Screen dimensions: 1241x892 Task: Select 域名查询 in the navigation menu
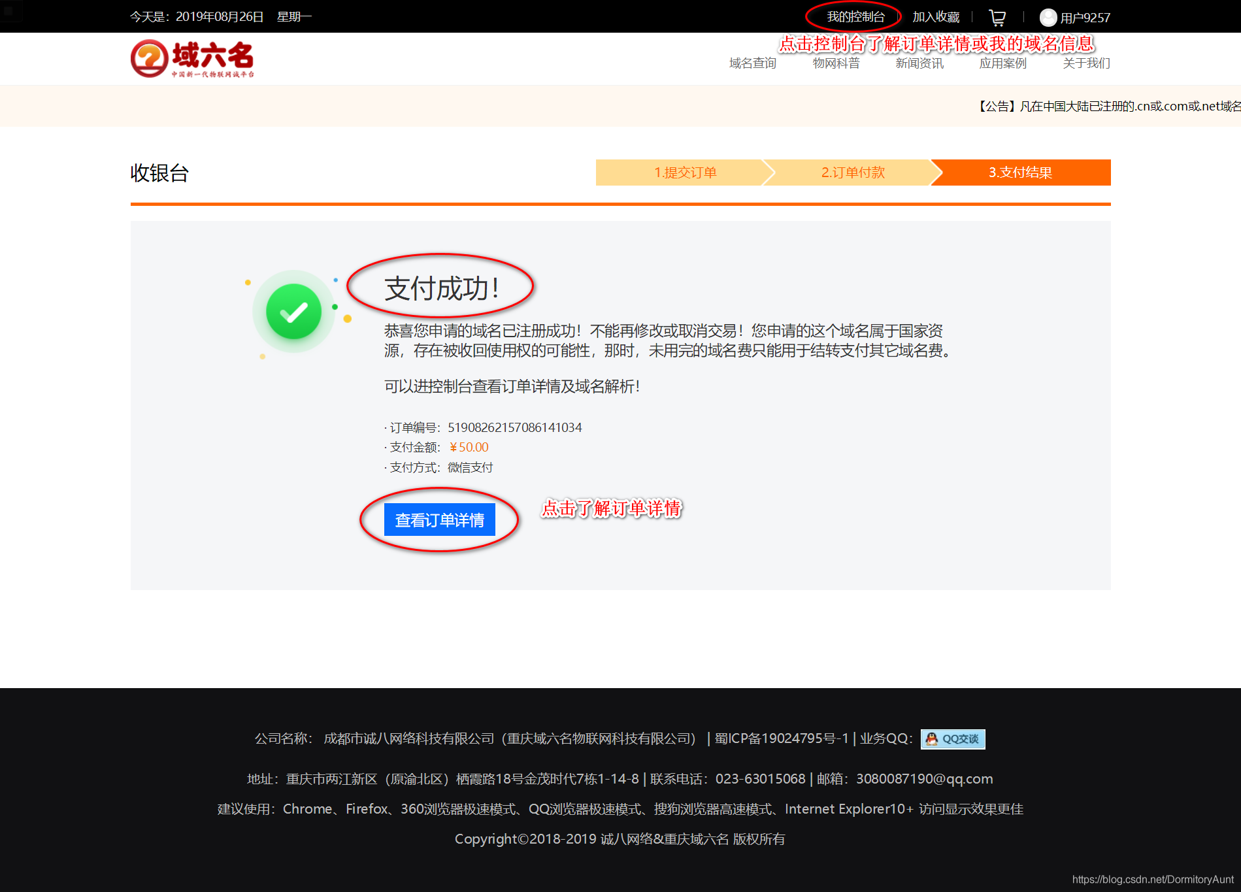752,63
